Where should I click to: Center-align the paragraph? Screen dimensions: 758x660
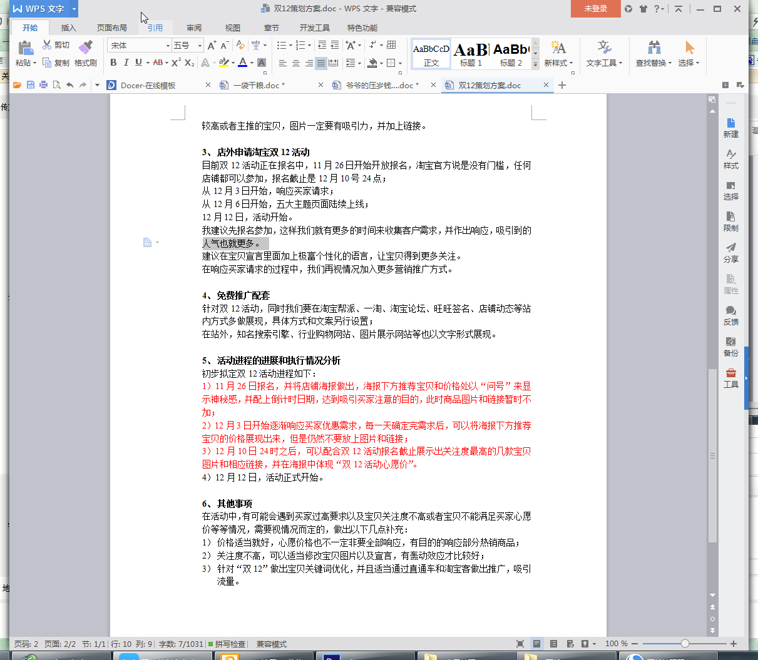(295, 63)
